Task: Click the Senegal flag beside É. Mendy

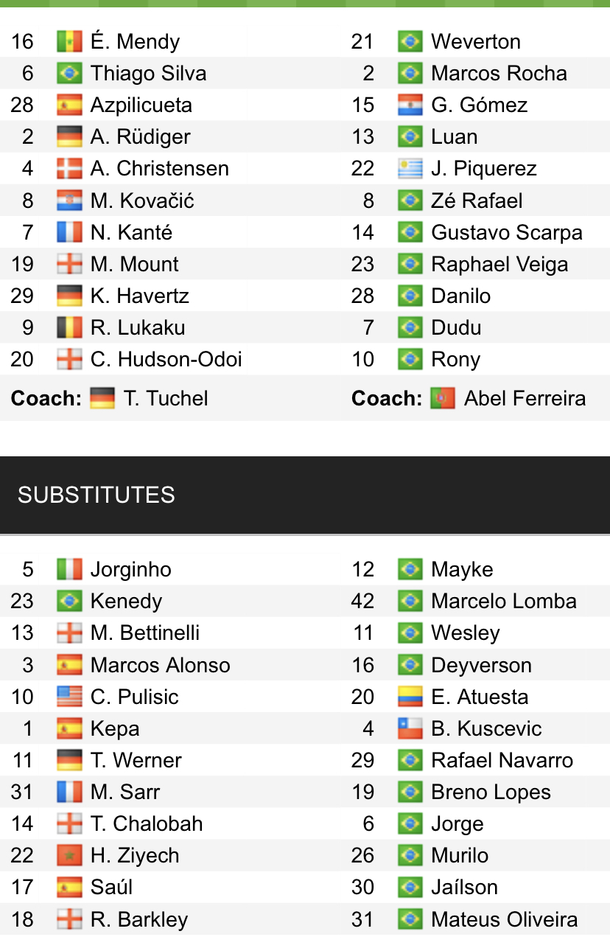Action: pyautogui.click(x=69, y=41)
